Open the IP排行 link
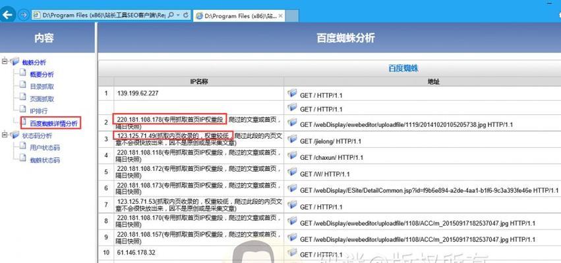 coord(39,111)
